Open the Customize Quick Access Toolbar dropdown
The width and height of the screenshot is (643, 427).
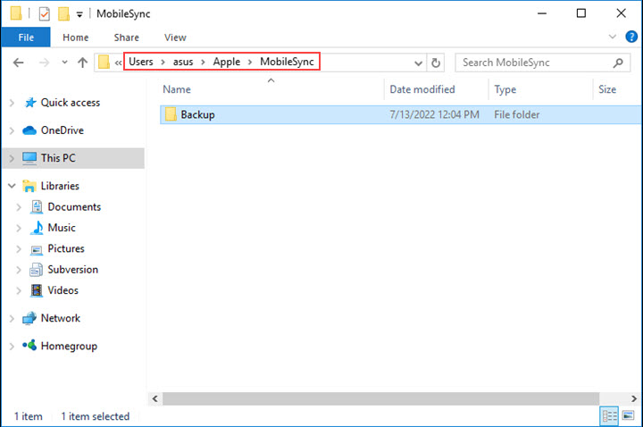pos(79,15)
